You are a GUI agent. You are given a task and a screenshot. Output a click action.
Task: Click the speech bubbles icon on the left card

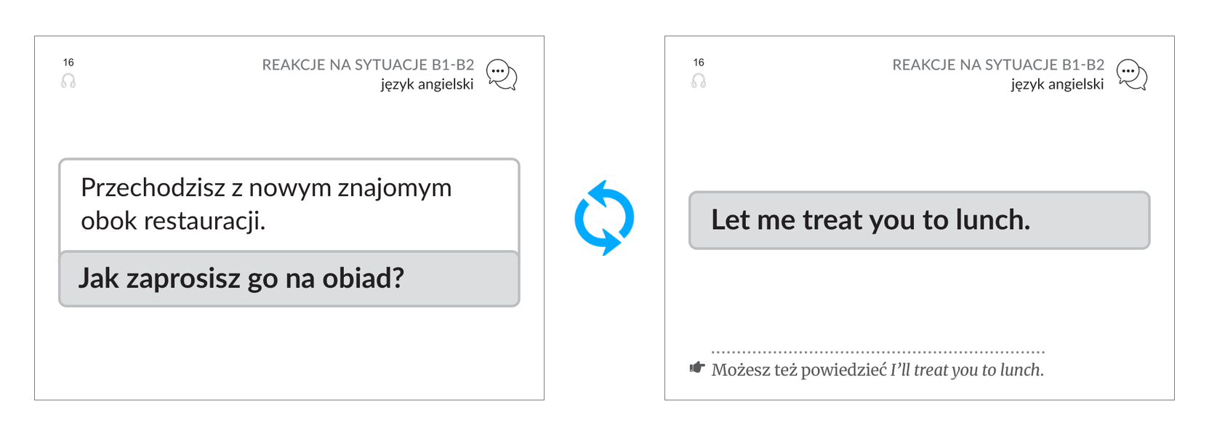[502, 75]
